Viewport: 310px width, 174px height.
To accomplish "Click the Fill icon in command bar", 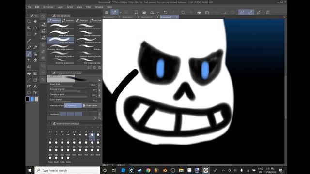I will 199,12.
